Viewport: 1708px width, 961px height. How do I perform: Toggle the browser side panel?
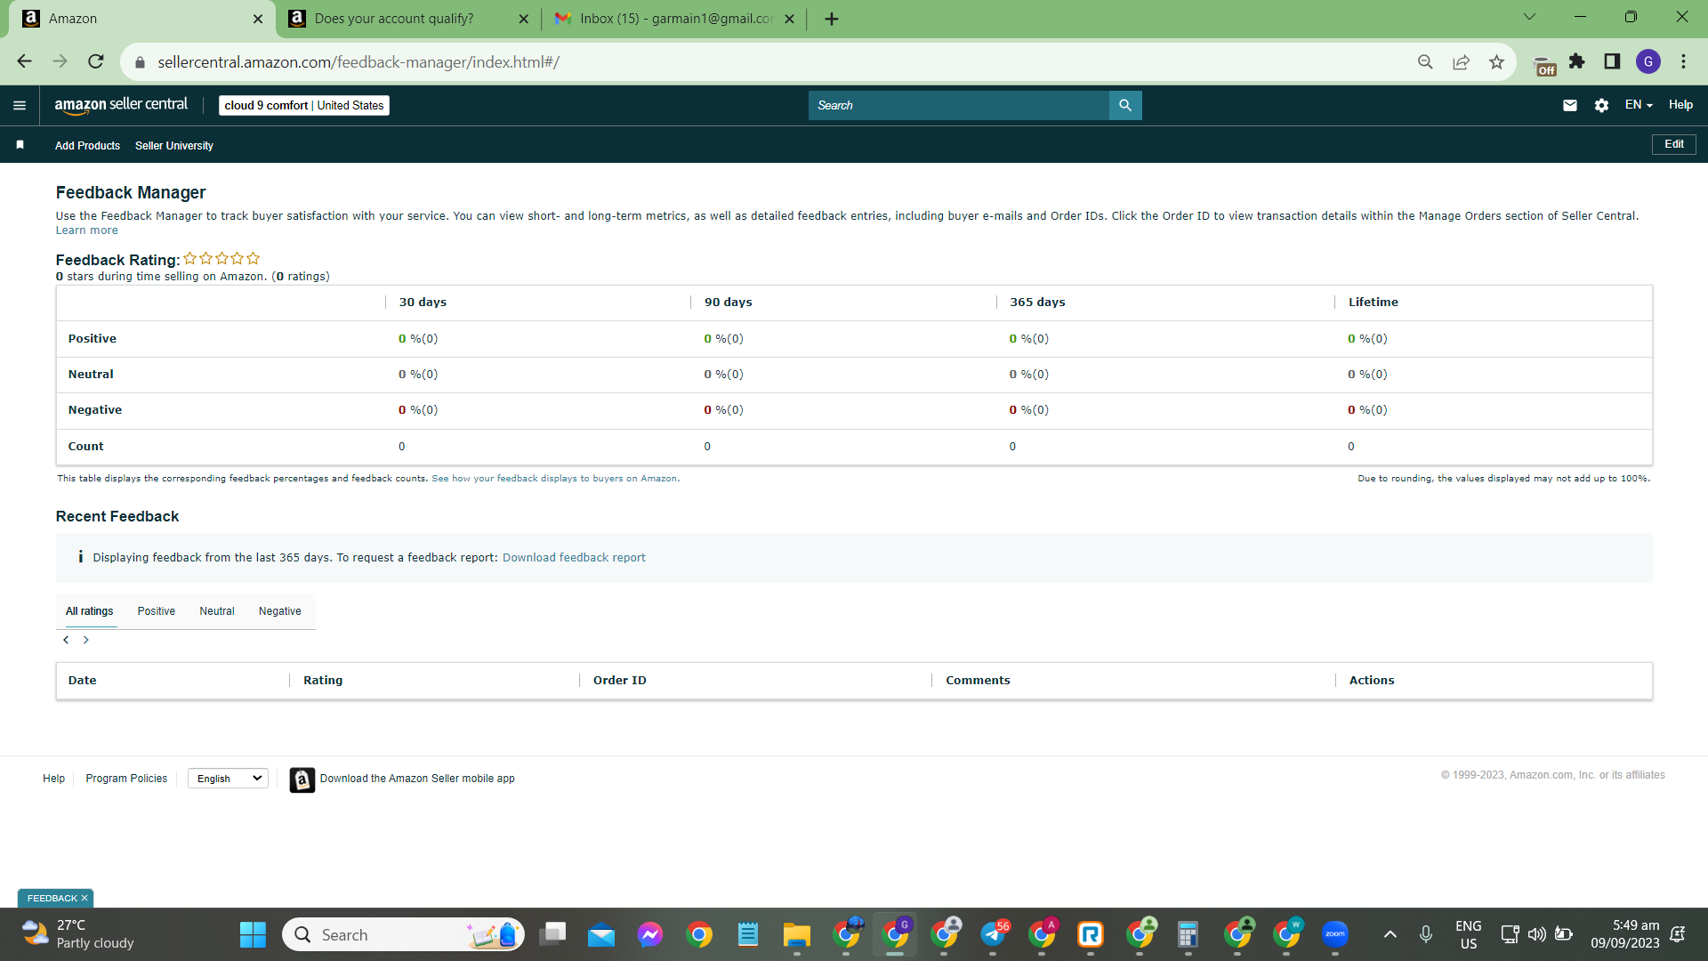[x=1612, y=61]
